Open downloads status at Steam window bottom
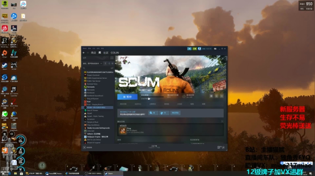The width and height of the screenshot is (315, 176). [154, 147]
